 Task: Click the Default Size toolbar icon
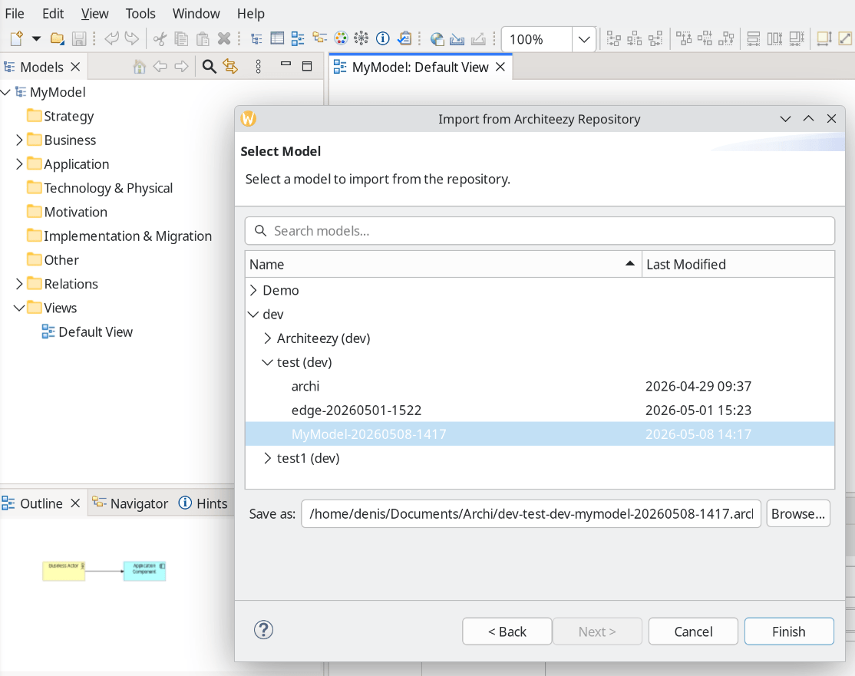tap(824, 38)
